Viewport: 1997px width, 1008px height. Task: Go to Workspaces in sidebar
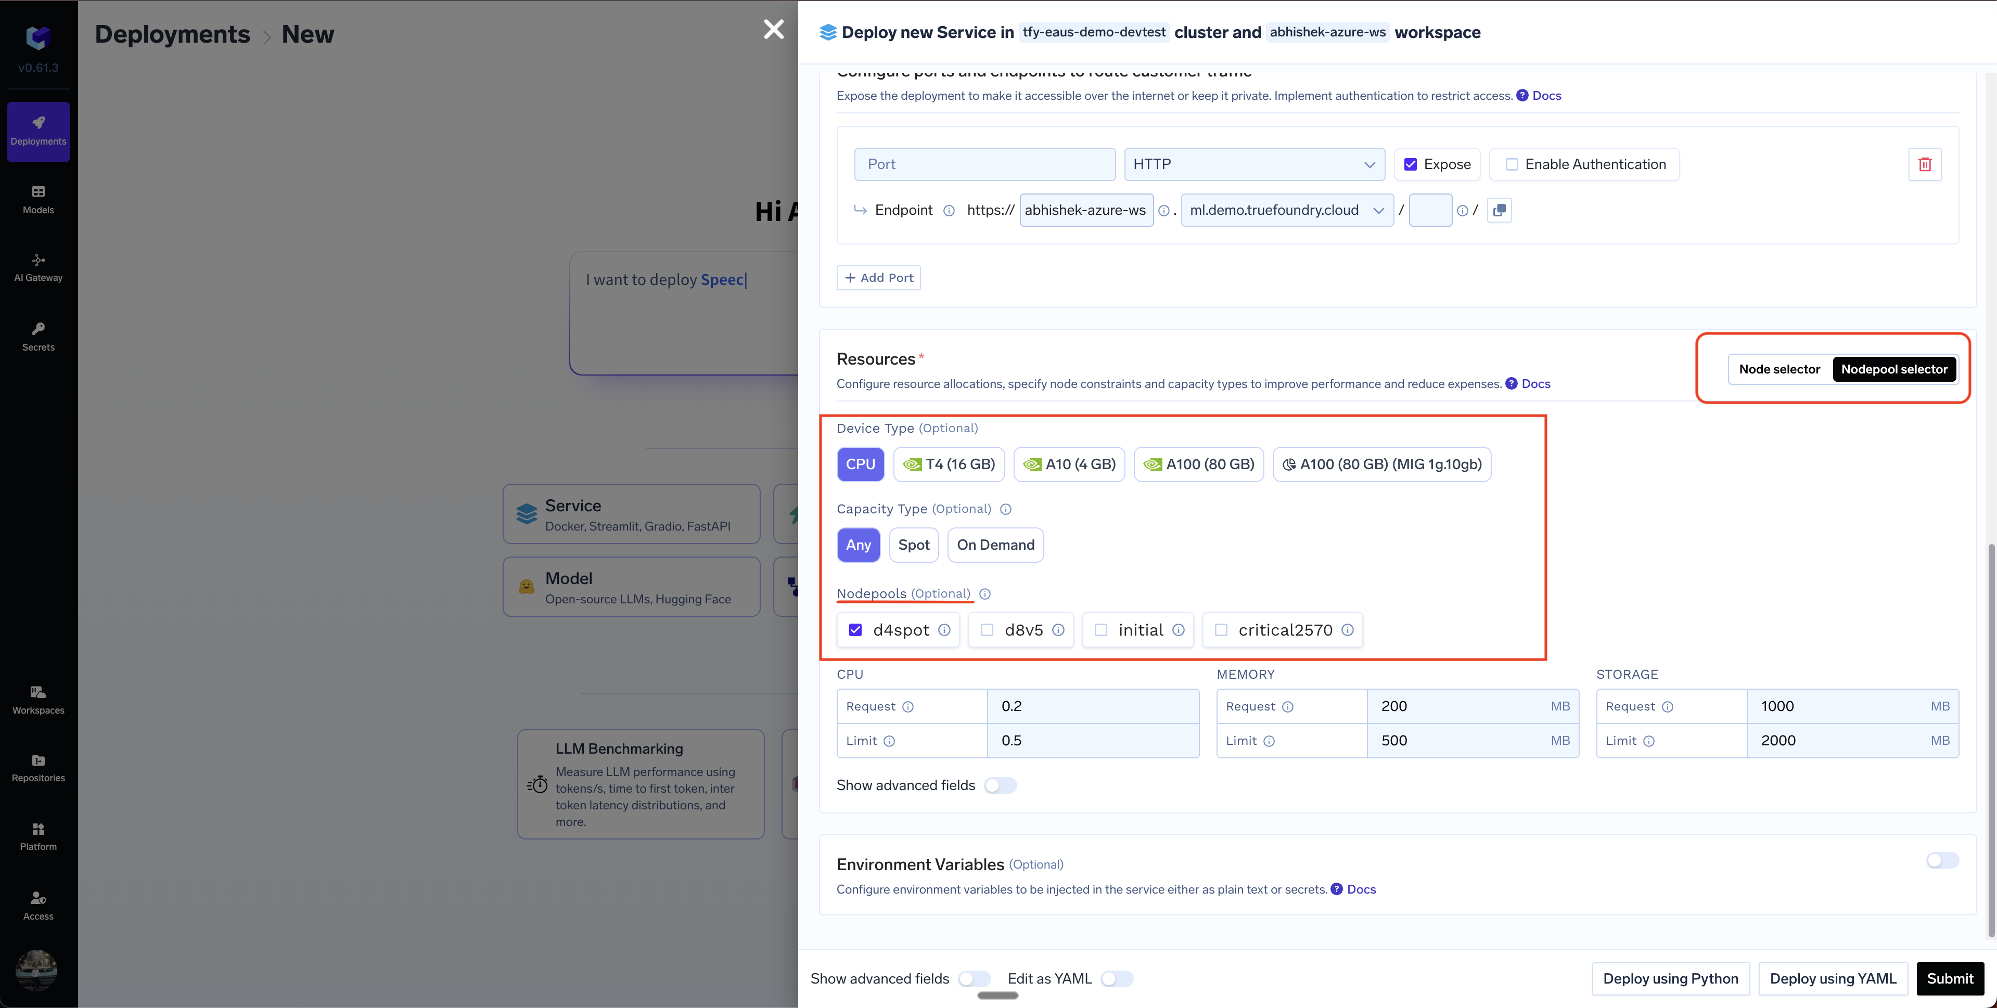pyautogui.click(x=38, y=699)
